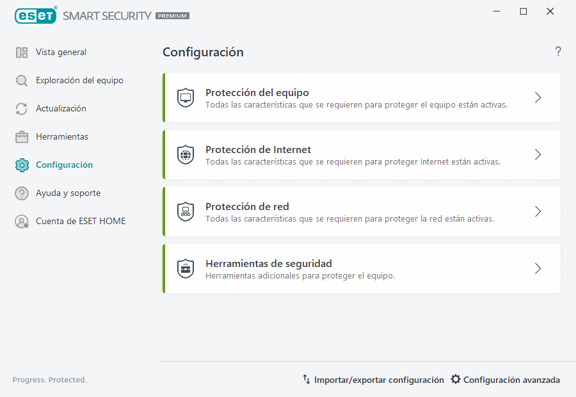576x397 pixels.
Task: Click the Ayuda y soporte question icon
Action: pyautogui.click(x=21, y=193)
